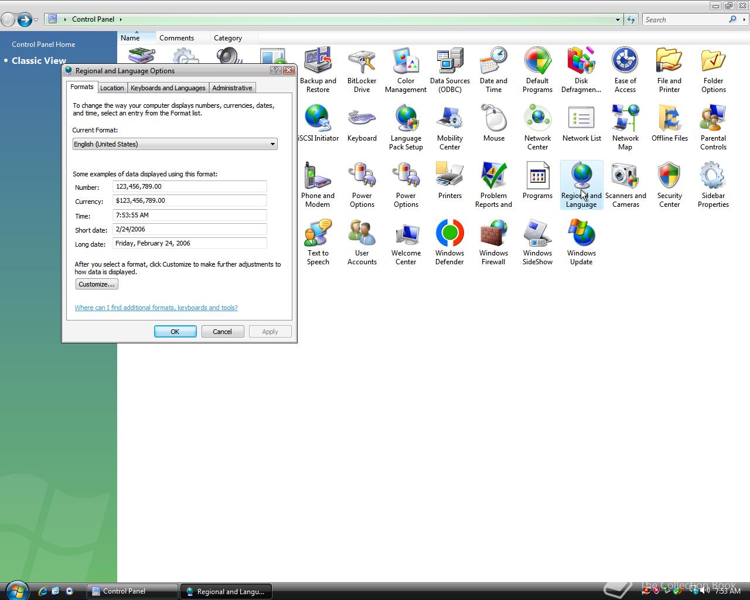Image resolution: width=750 pixels, height=600 pixels.
Task: Open Network Map
Action: coord(625,128)
